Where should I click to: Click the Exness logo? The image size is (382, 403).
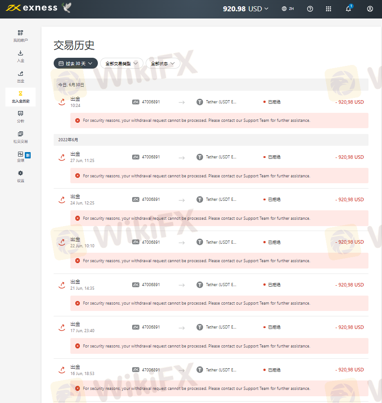click(31, 8)
